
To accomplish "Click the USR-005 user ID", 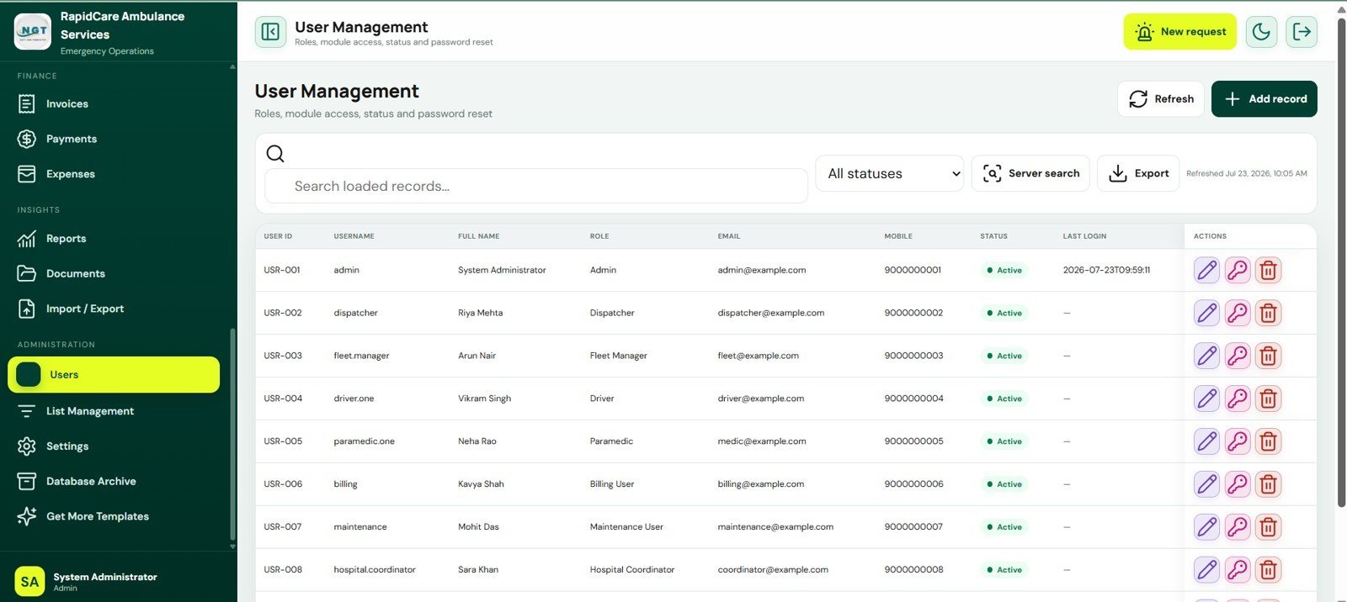I will tap(283, 441).
